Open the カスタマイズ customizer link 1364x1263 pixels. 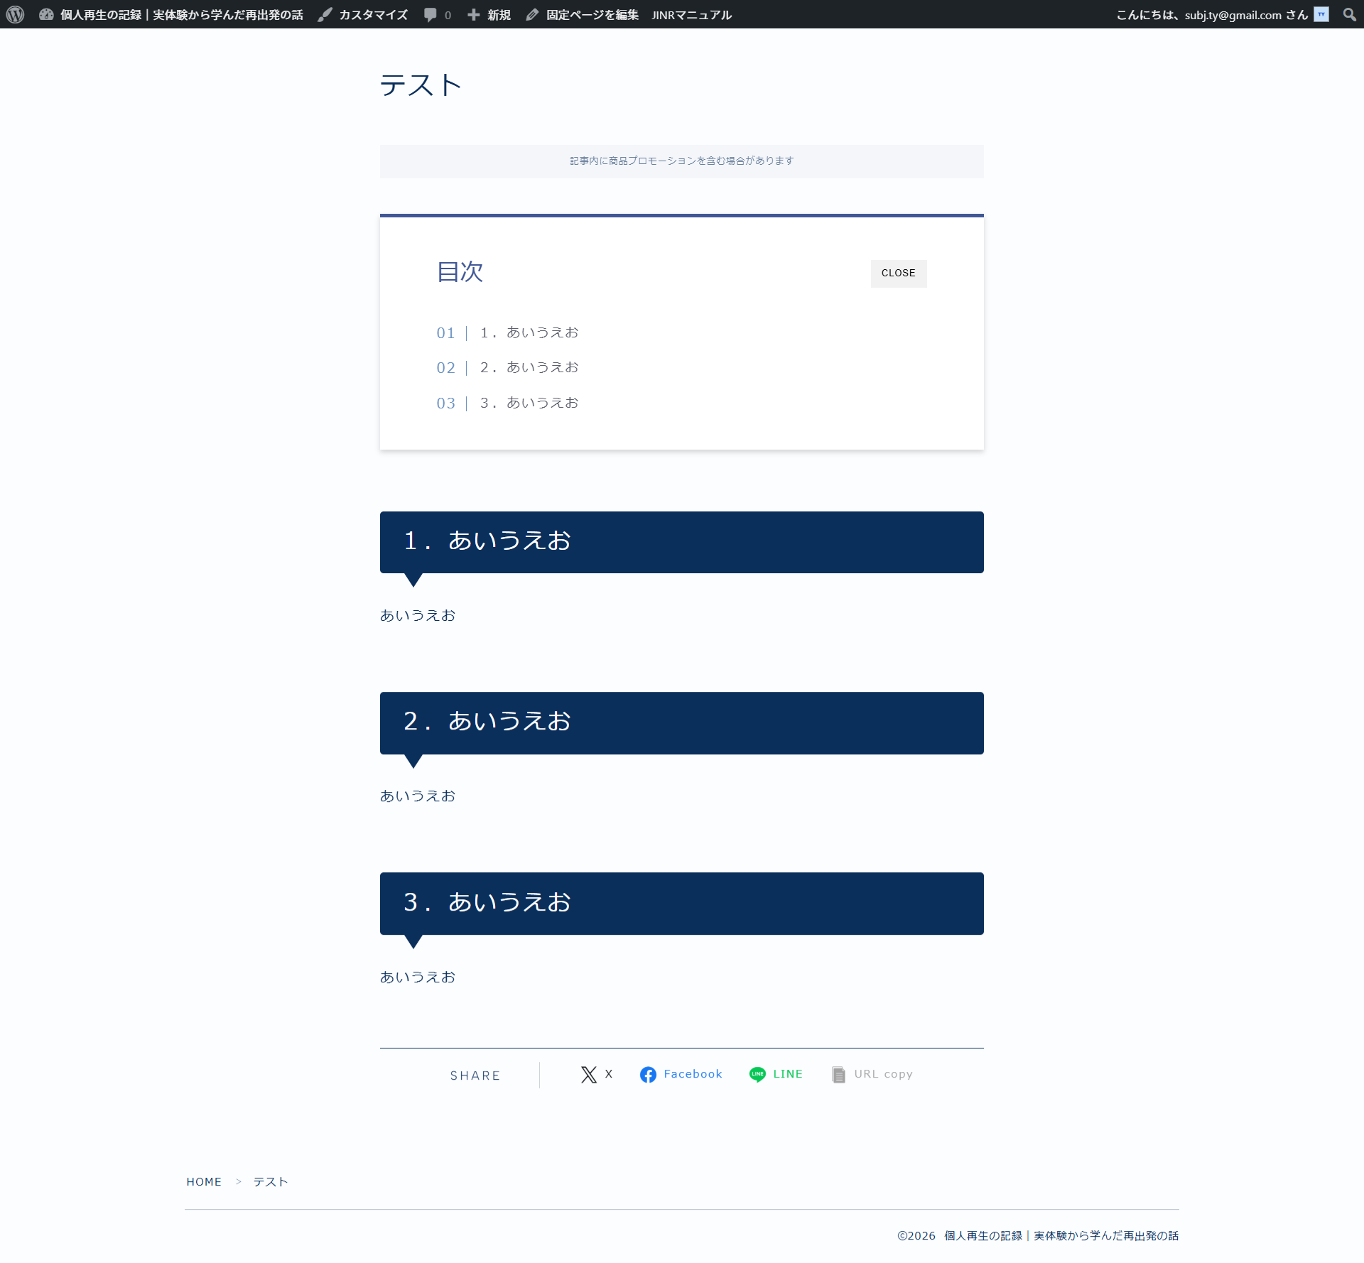point(372,14)
